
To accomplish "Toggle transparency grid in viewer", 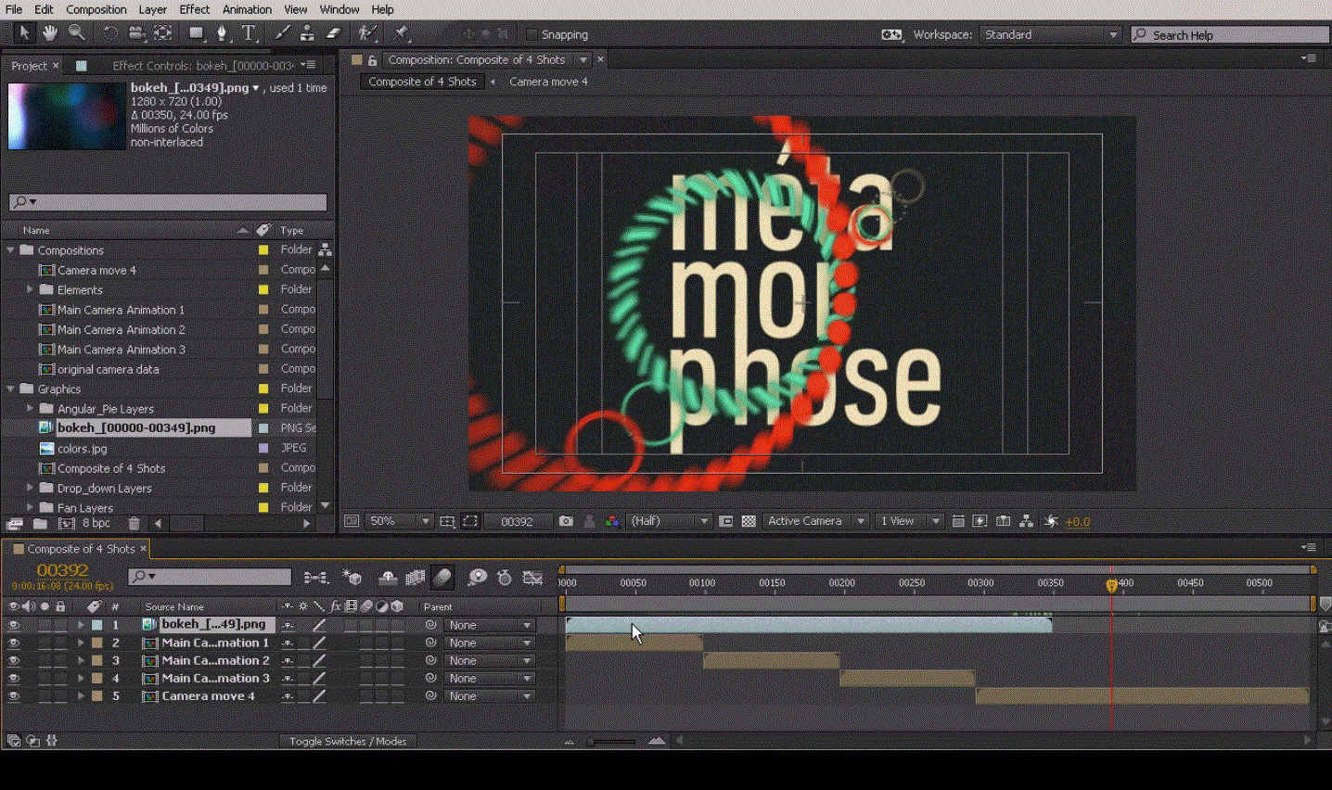I will click(749, 521).
